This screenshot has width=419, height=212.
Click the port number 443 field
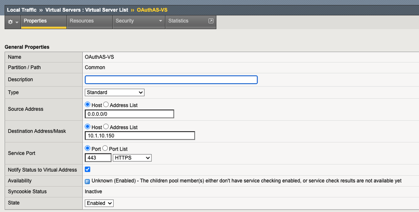tap(98, 158)
